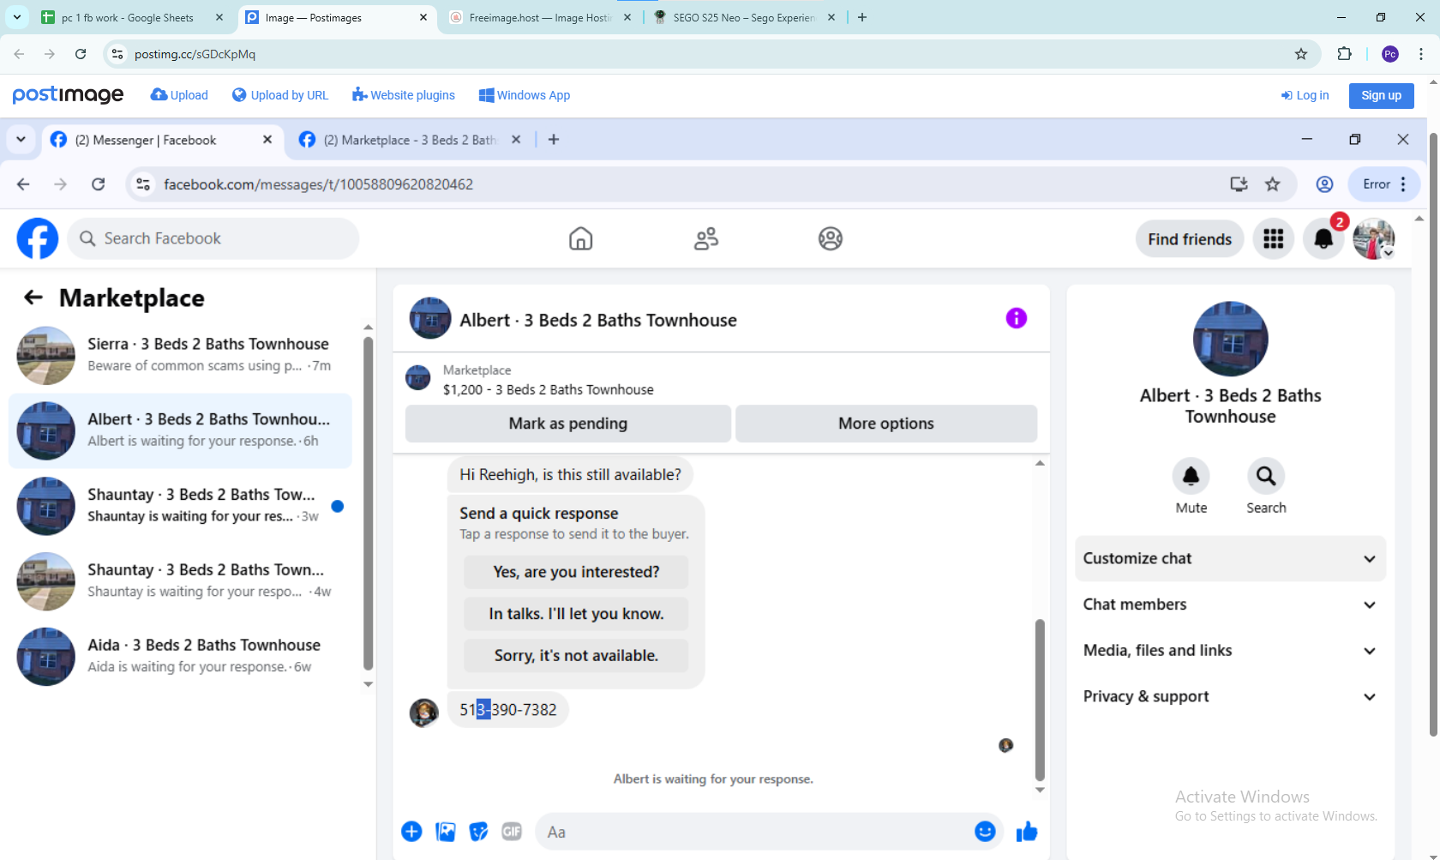Screen dimensions: 1440x860
Task: Open Extensions puzzle icon in outer browser
Action: click(1344, 54)
